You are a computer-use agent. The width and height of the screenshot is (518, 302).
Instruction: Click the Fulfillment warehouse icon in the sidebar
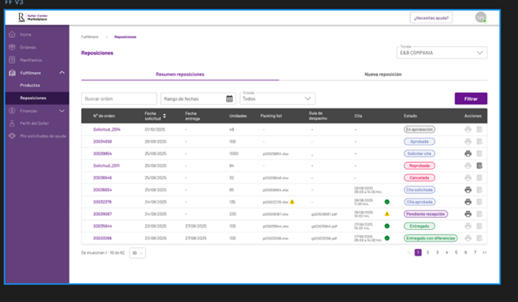(12, 73)
